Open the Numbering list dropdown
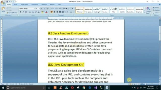Screen dimensions: 161x90 [58, 8]
